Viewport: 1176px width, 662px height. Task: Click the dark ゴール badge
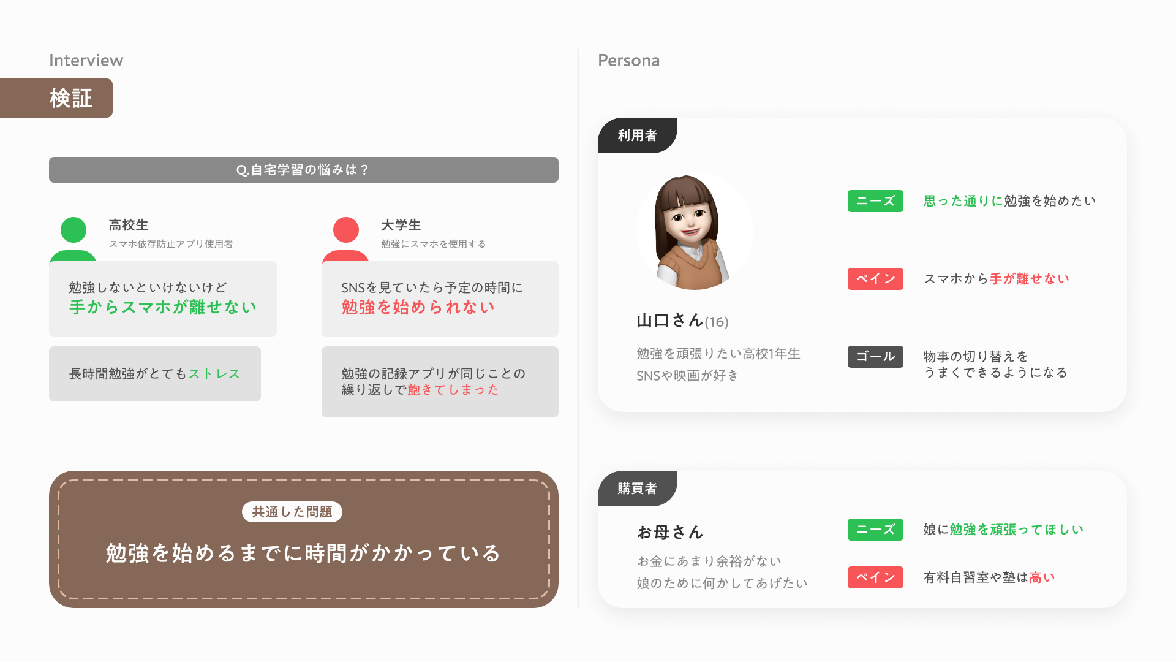point(875,357)
